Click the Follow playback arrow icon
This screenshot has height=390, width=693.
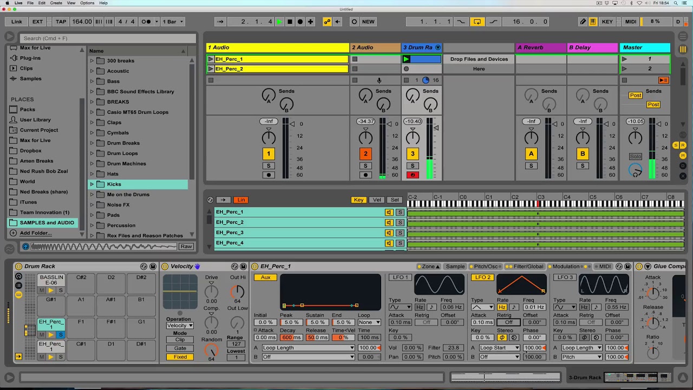220,22
